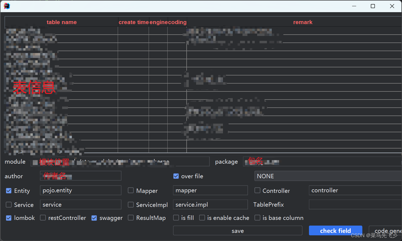This screenshot has height=241, width=402.
Task: Check the "is base column" option
Action: tap(257, 218)
